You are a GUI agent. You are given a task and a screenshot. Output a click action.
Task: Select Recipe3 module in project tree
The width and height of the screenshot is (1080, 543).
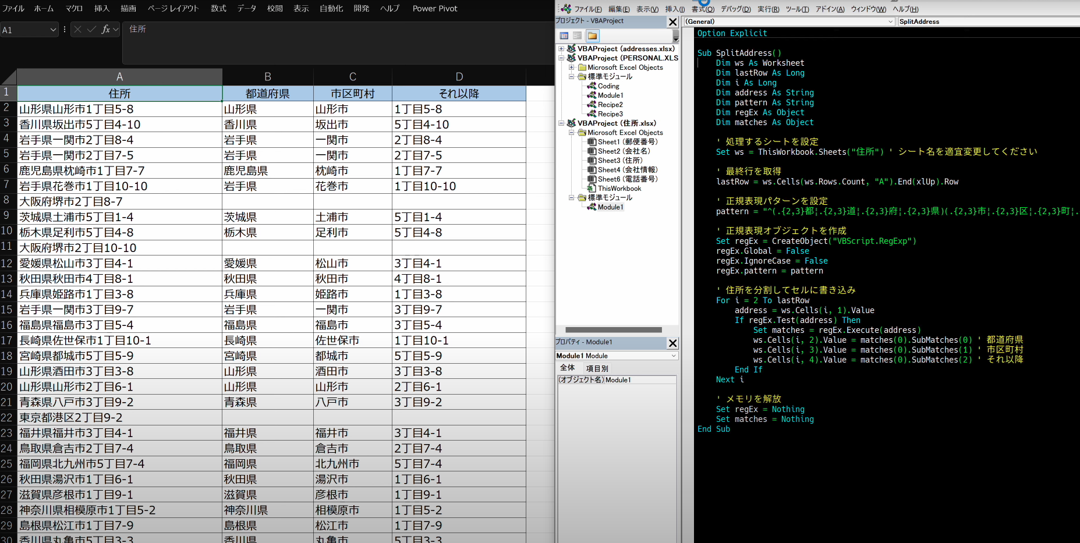point(610,114)
